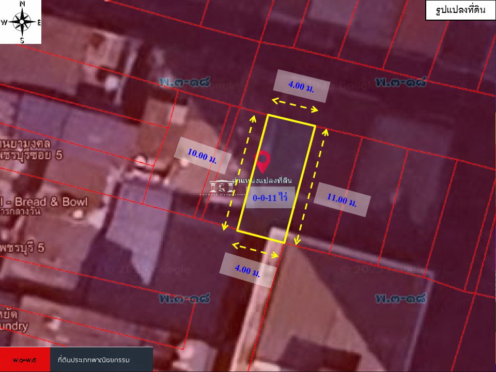The width and height of the screenshot is (496, 372).
Task: Select the dashed arrow beside the 10.00 ม. label
Action: [239, 173]
